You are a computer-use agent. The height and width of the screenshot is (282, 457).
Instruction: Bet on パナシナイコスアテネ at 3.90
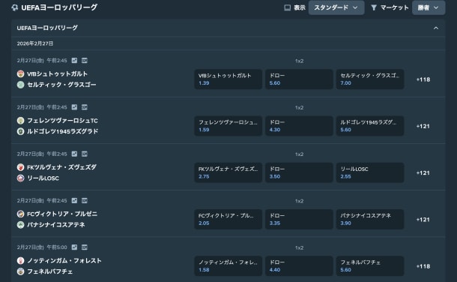click(x=370, y=219)
